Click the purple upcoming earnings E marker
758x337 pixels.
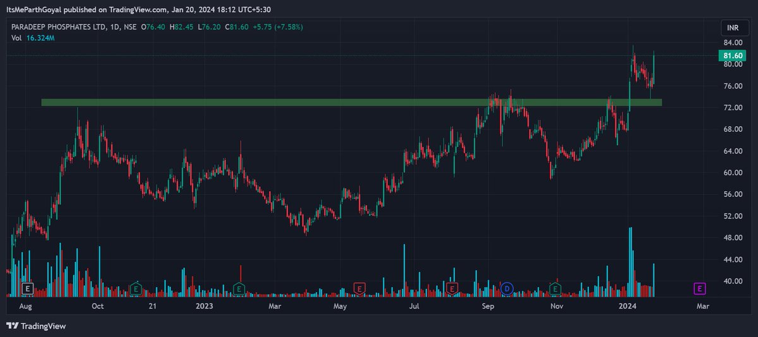699,288
